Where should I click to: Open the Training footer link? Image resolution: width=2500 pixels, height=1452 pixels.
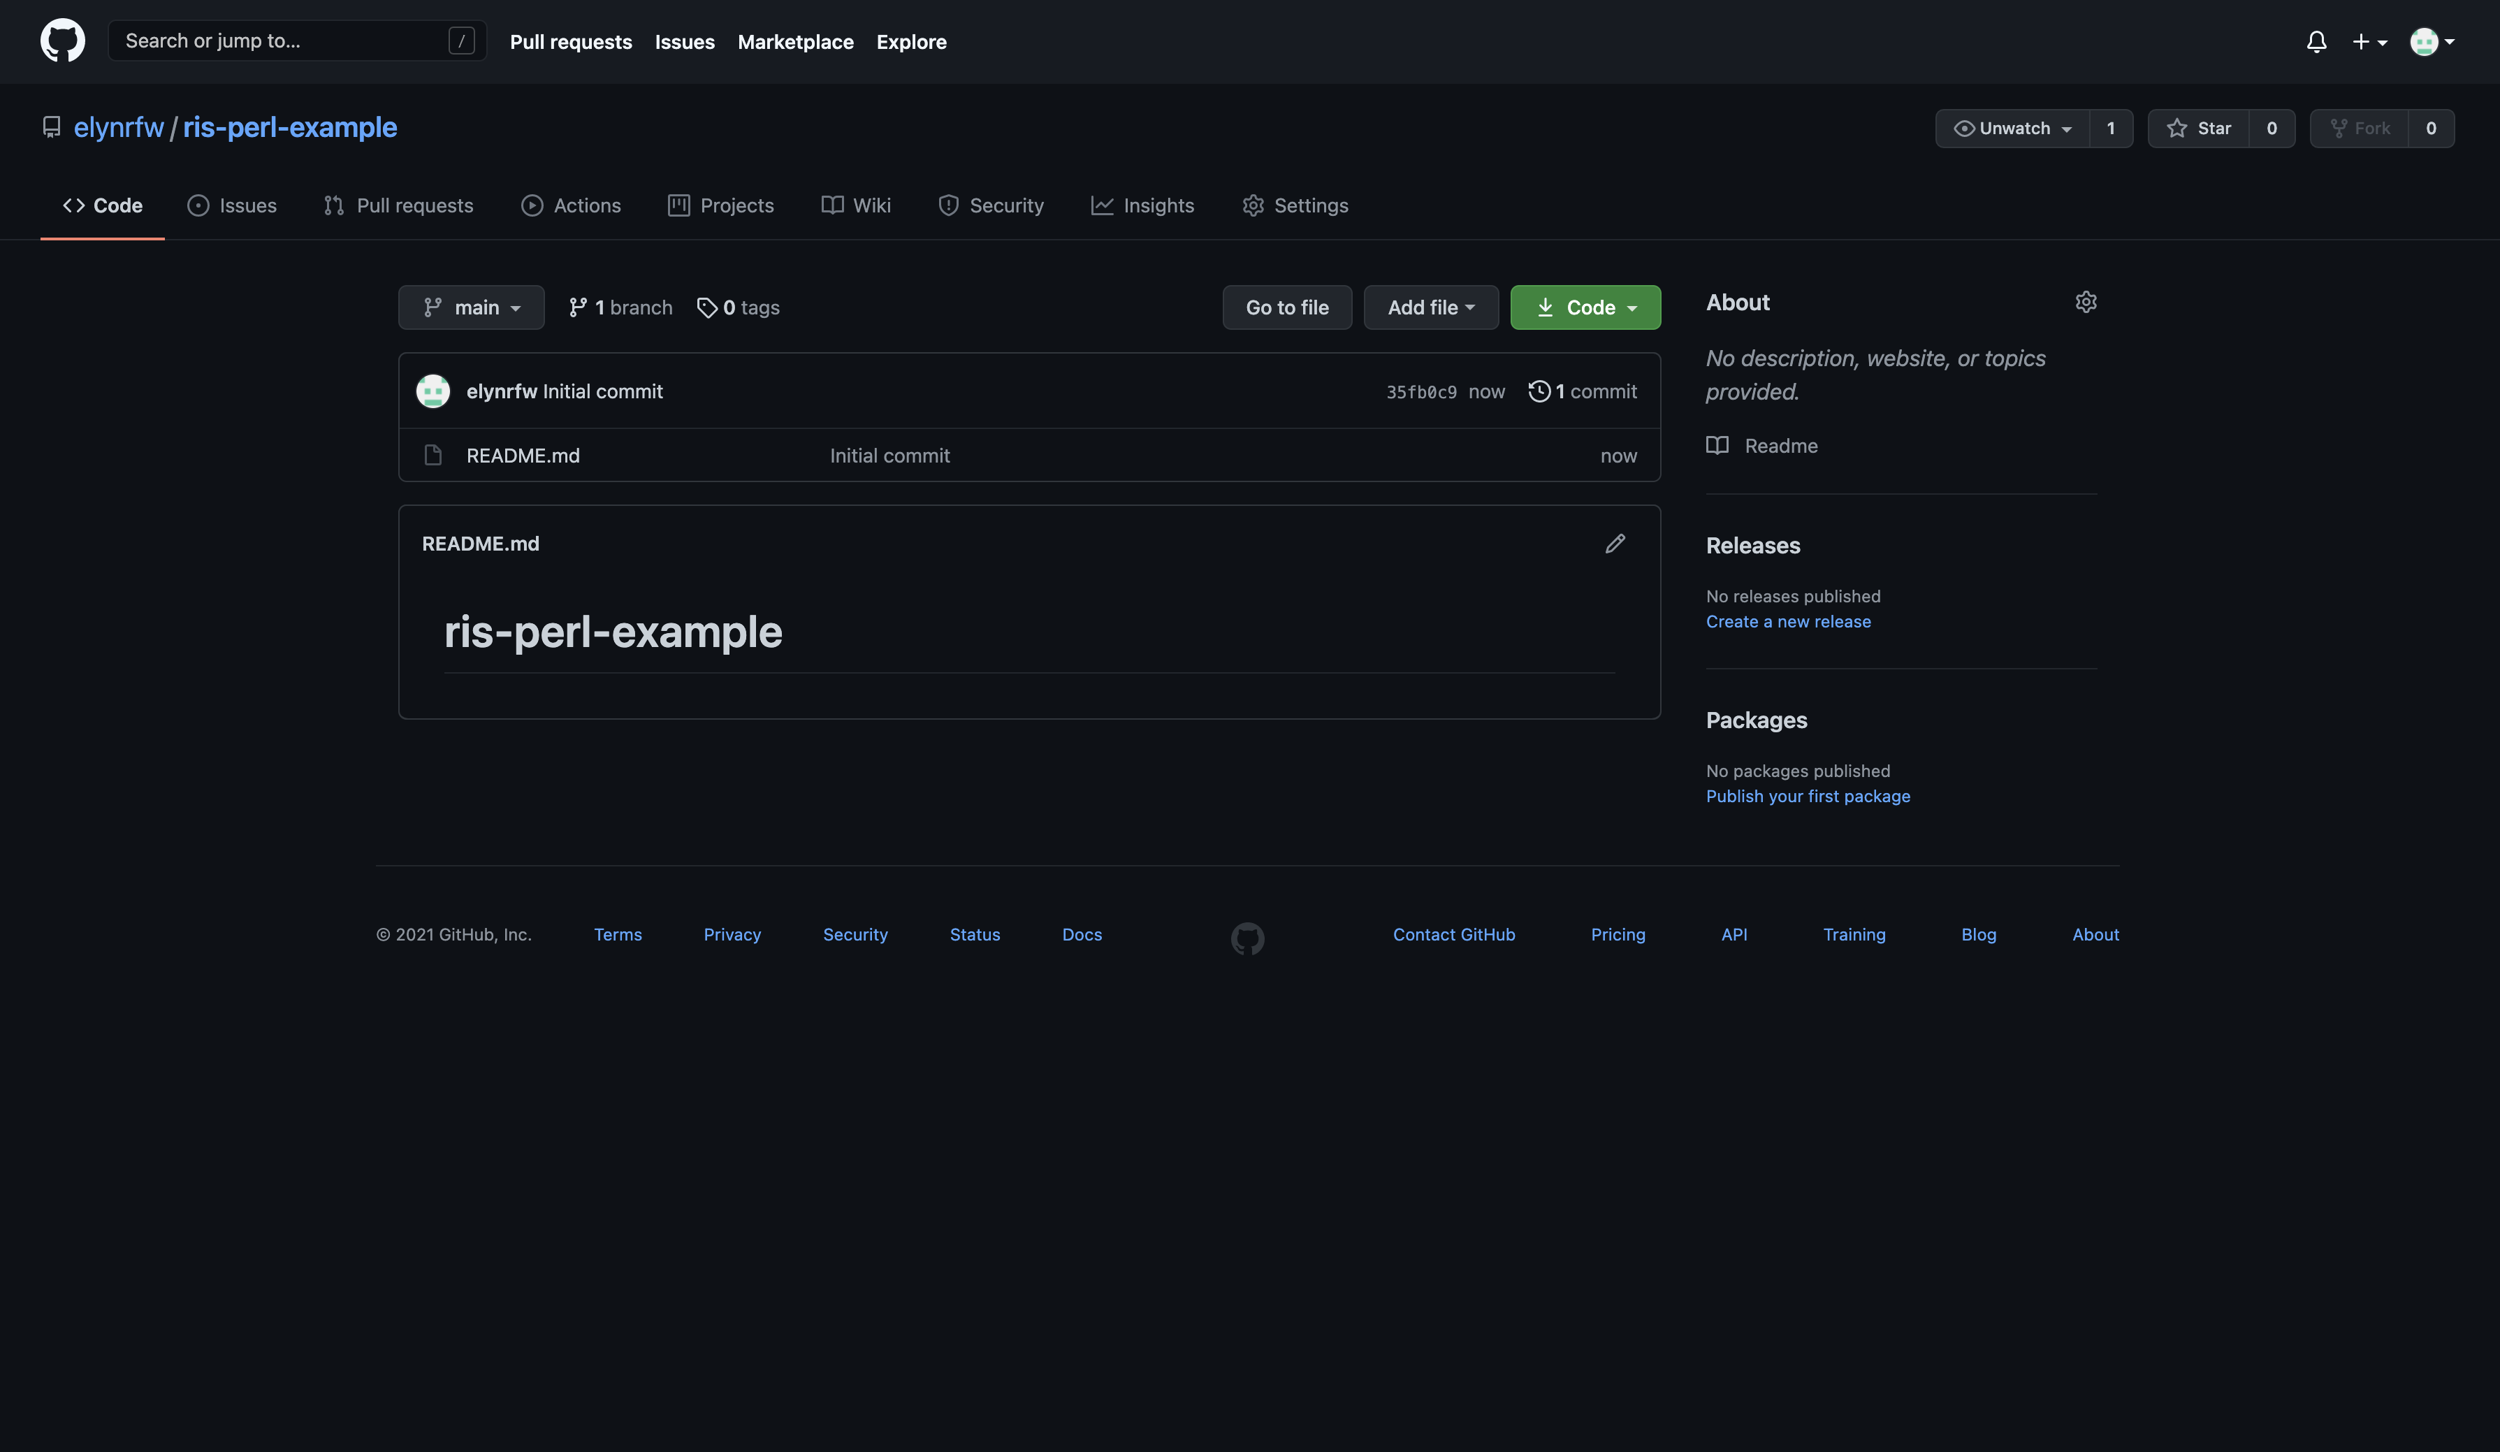(1854, 934)
